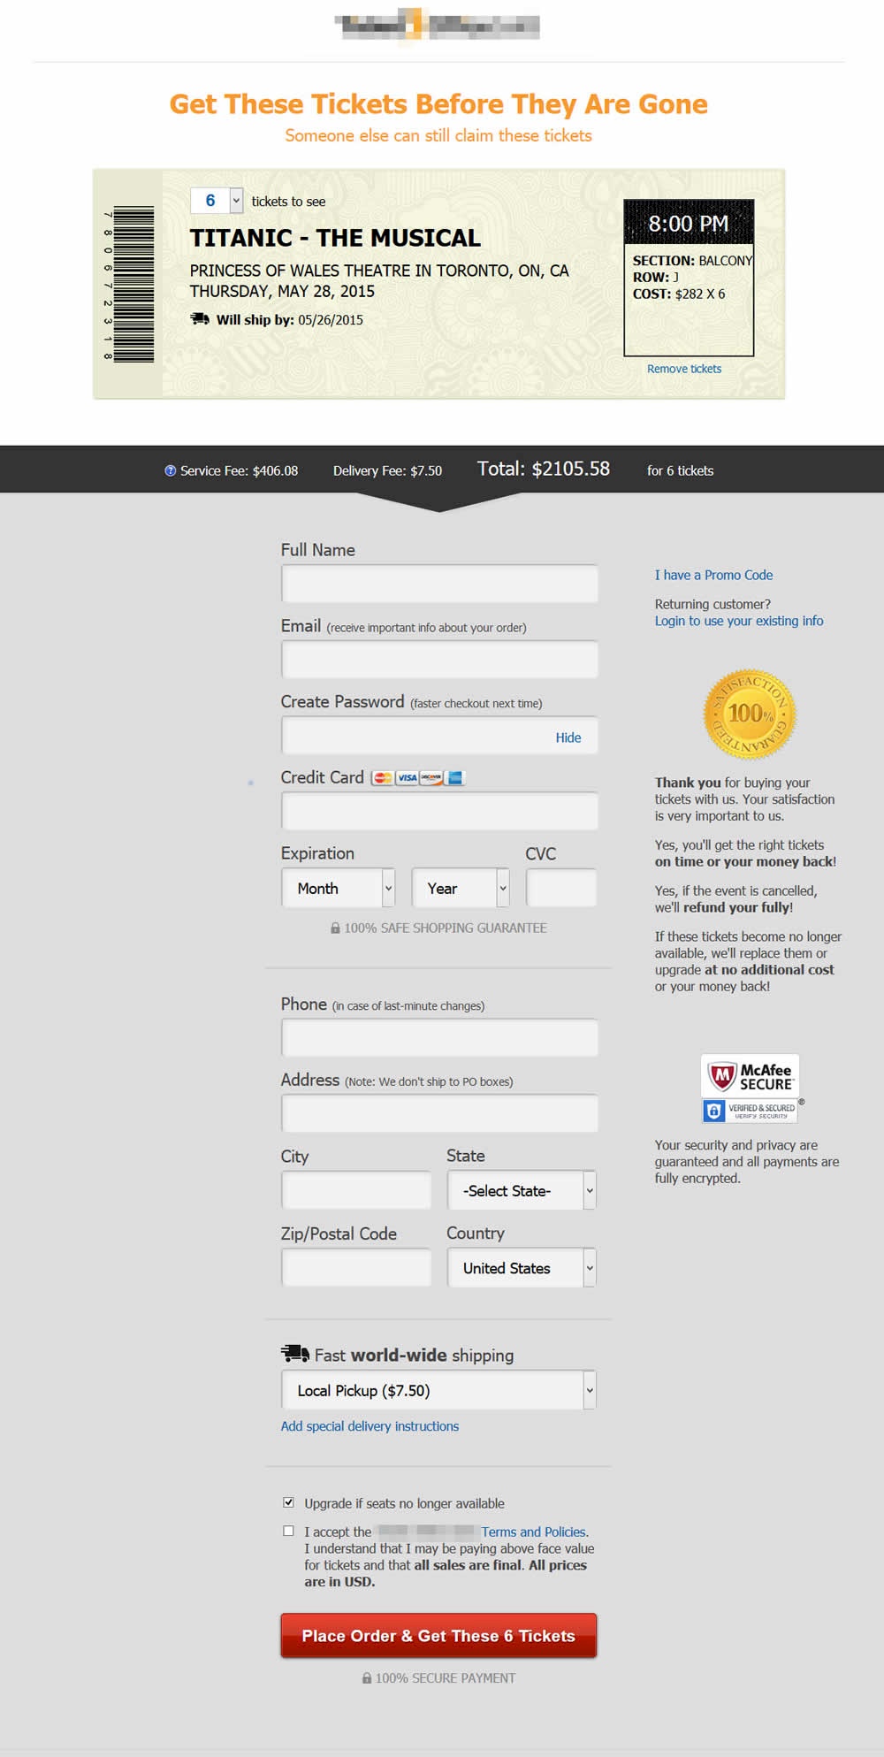Open the Local Pickup shipping method dropdown
This screenshot has width=884, height=1757.
coord(438,1390)
